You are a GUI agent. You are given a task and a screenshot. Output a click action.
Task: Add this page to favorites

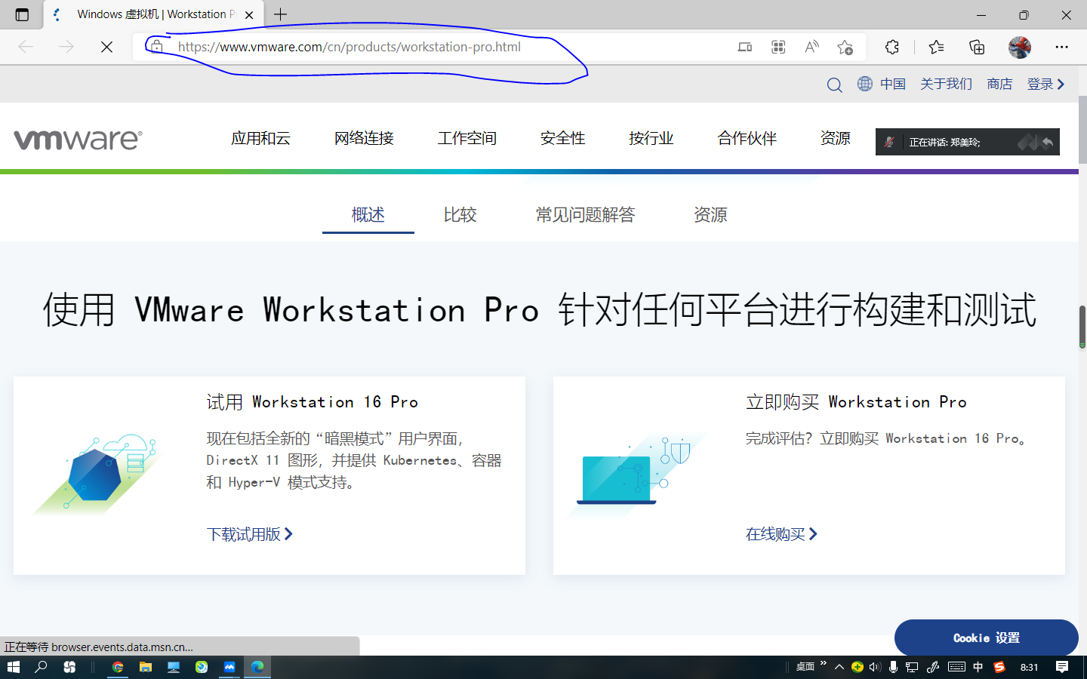pos(845,47)
